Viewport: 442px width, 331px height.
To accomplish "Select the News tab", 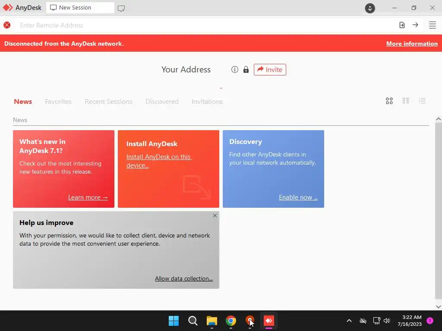I will coord(23,101).
